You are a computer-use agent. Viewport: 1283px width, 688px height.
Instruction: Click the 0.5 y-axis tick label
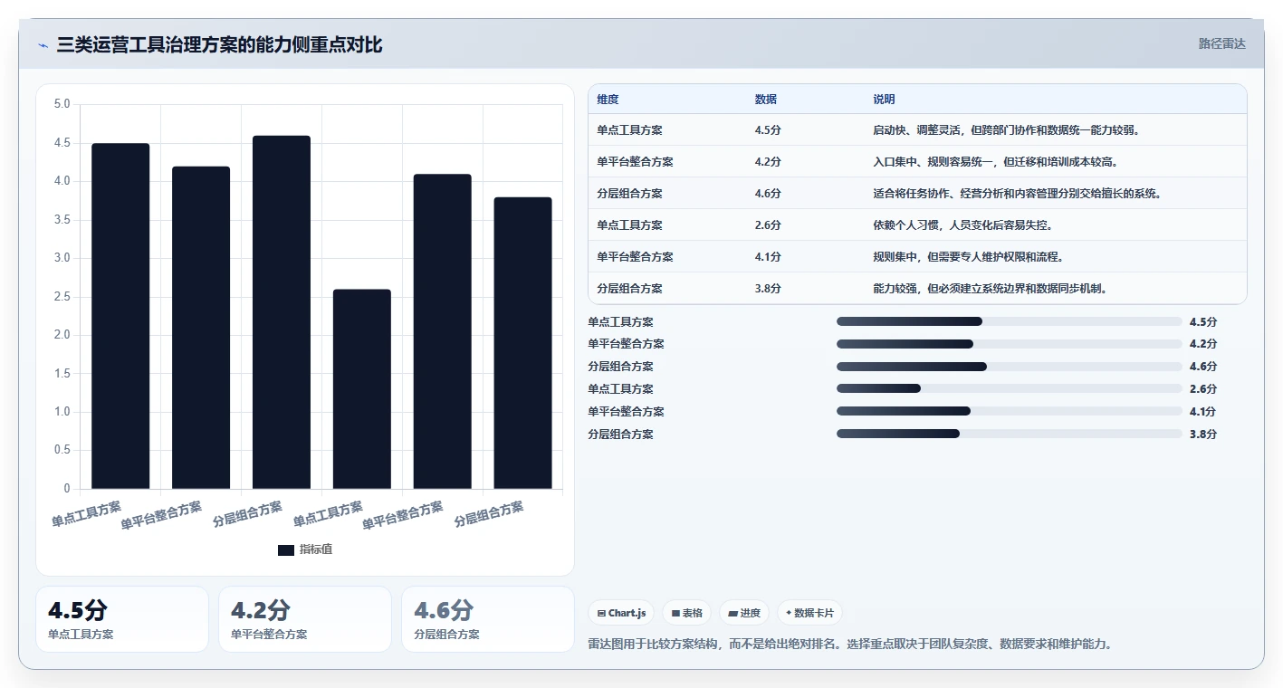[x=62, y=451]
